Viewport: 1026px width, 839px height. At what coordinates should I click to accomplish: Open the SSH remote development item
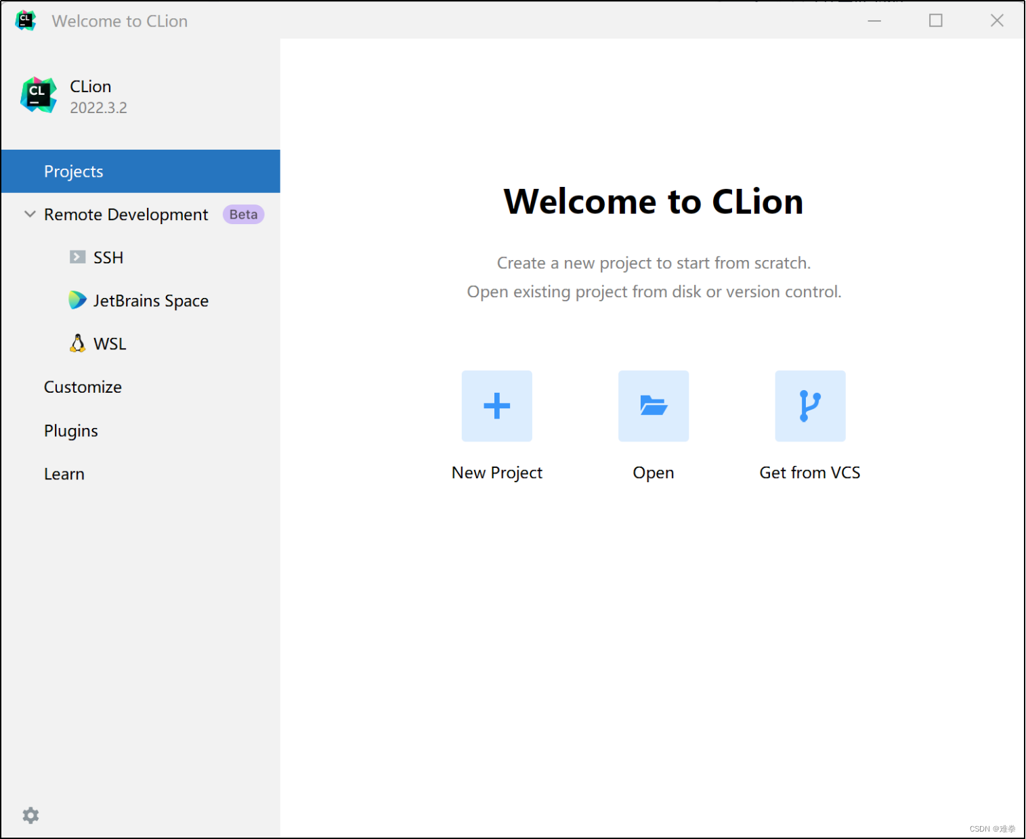141,257
